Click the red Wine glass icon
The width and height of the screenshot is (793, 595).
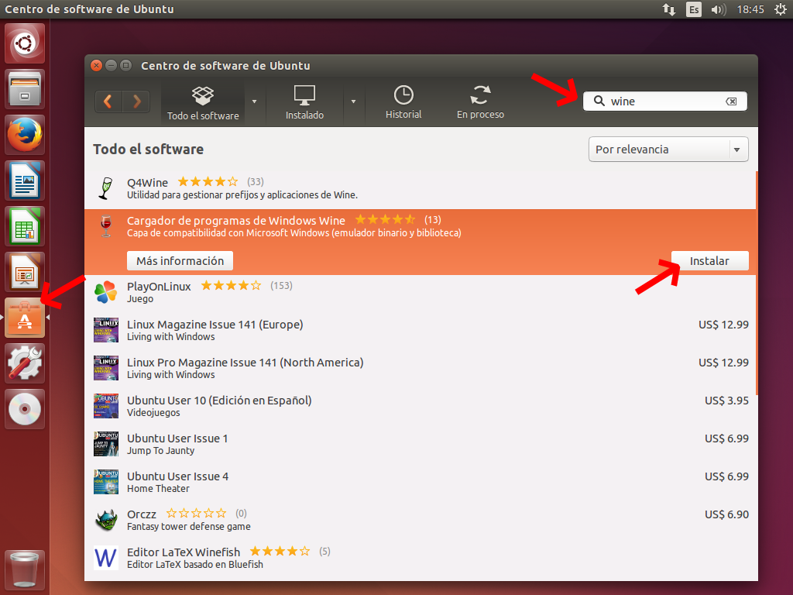105,226
